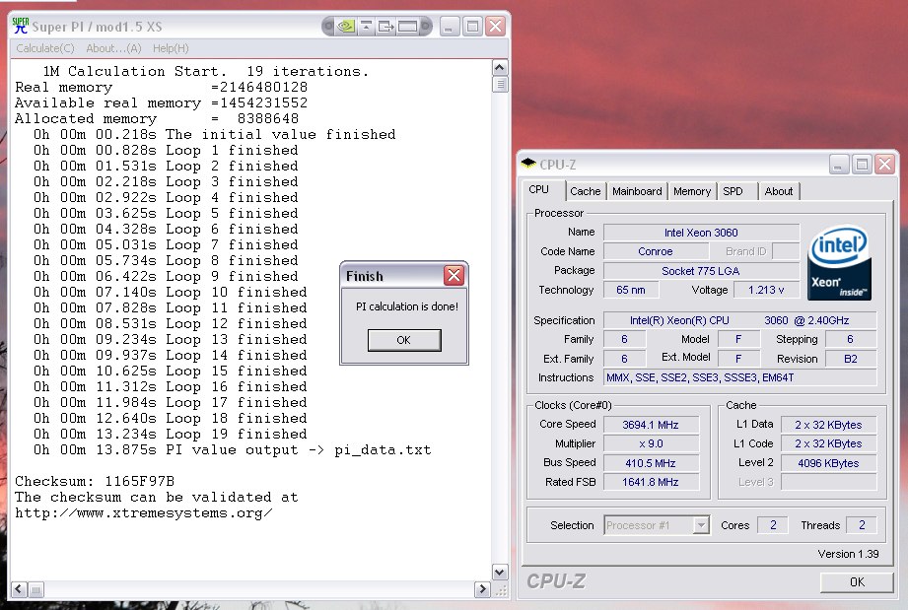Click the vertical scrollbar thumb in Super PI
This screenshot has width=908, height=610.
[x=500, y=85]
